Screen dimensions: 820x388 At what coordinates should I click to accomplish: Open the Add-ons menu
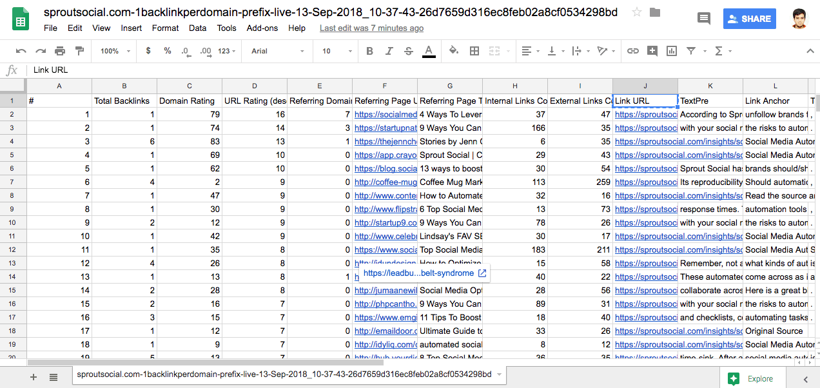click(x=262, y=28)
